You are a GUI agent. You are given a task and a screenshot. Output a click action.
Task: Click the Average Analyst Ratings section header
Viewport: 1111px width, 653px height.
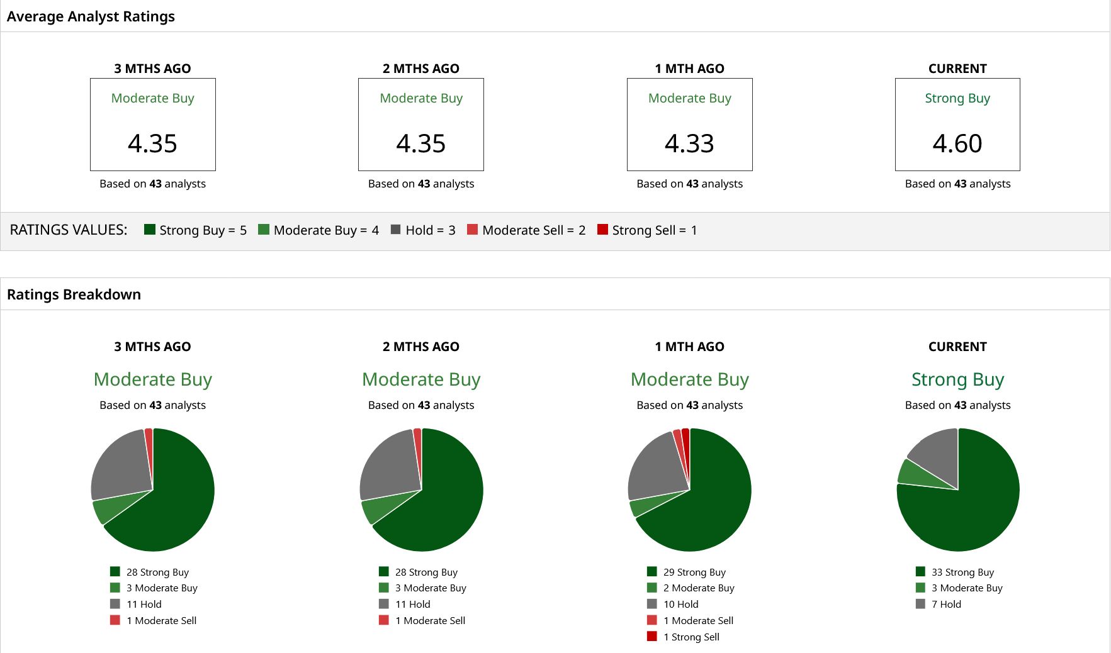pos(91,16)
